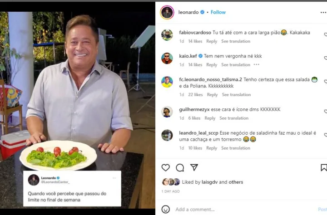The height and width of the screenshot is (215, 327).
Task: View others who liked the post
Action: point(236,182)
